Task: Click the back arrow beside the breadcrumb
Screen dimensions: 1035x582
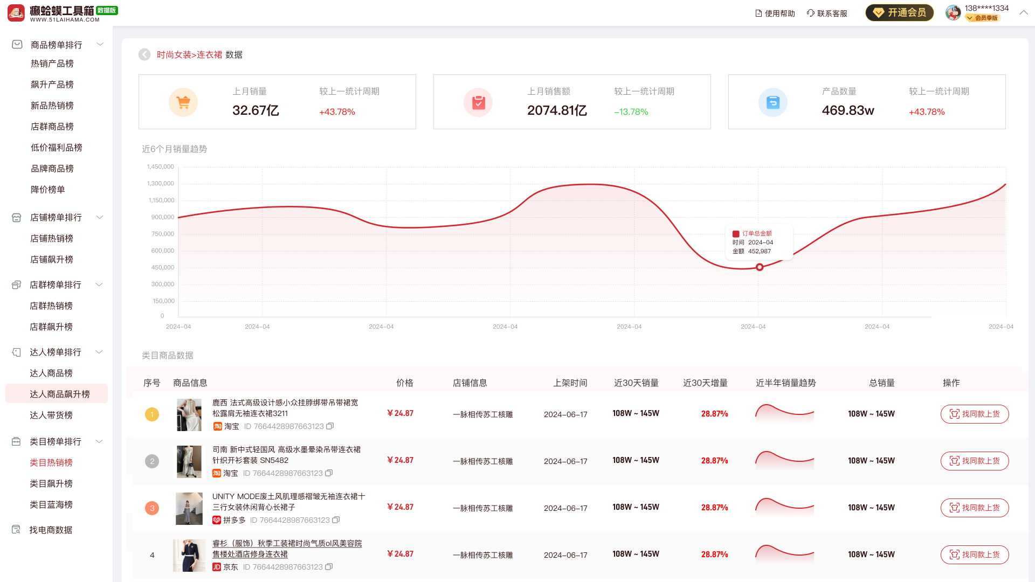Action: 144,54
